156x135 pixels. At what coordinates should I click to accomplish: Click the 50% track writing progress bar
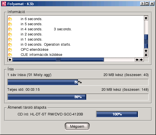pos(78,82)
